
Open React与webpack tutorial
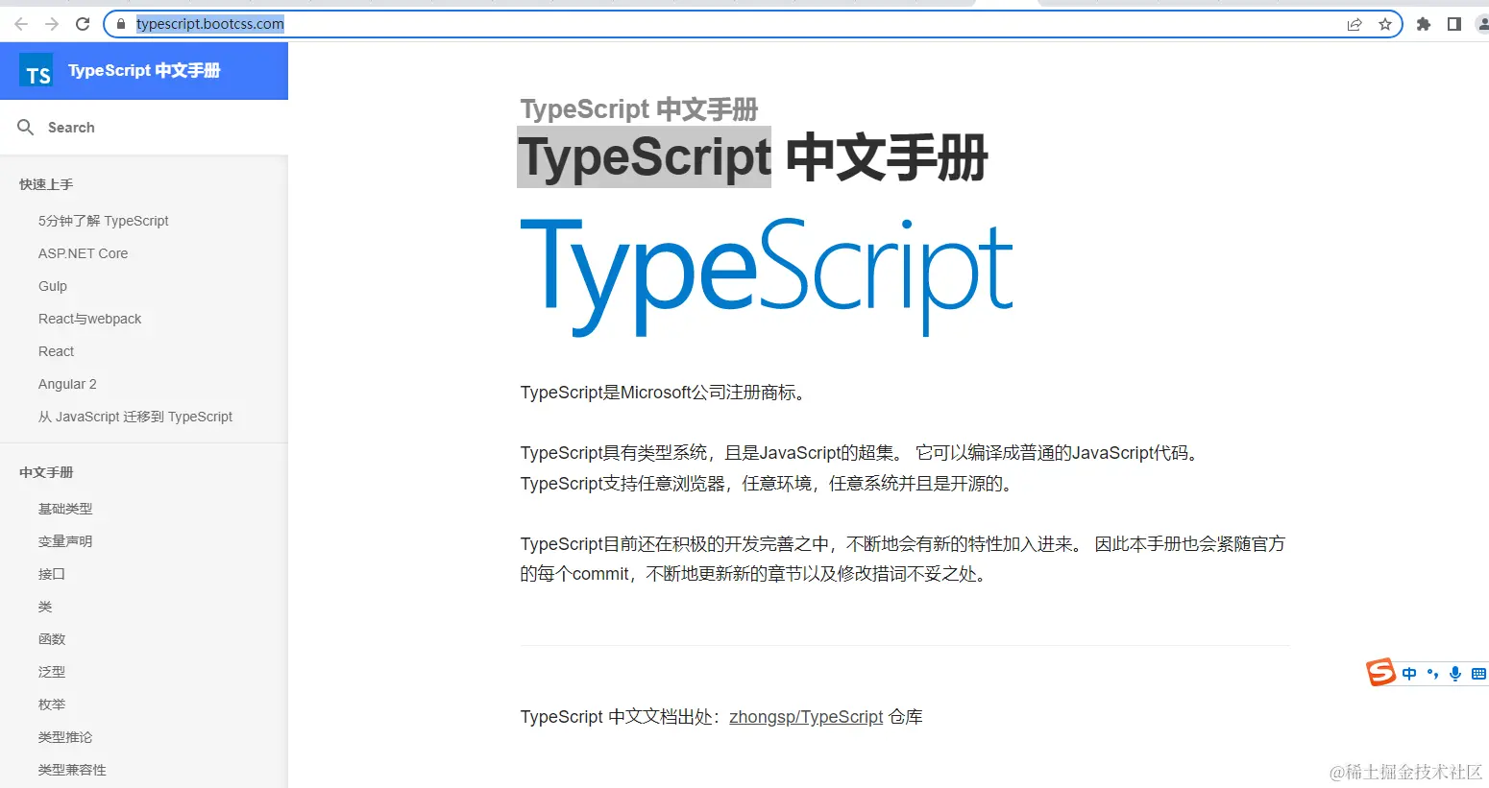(89, 319)
